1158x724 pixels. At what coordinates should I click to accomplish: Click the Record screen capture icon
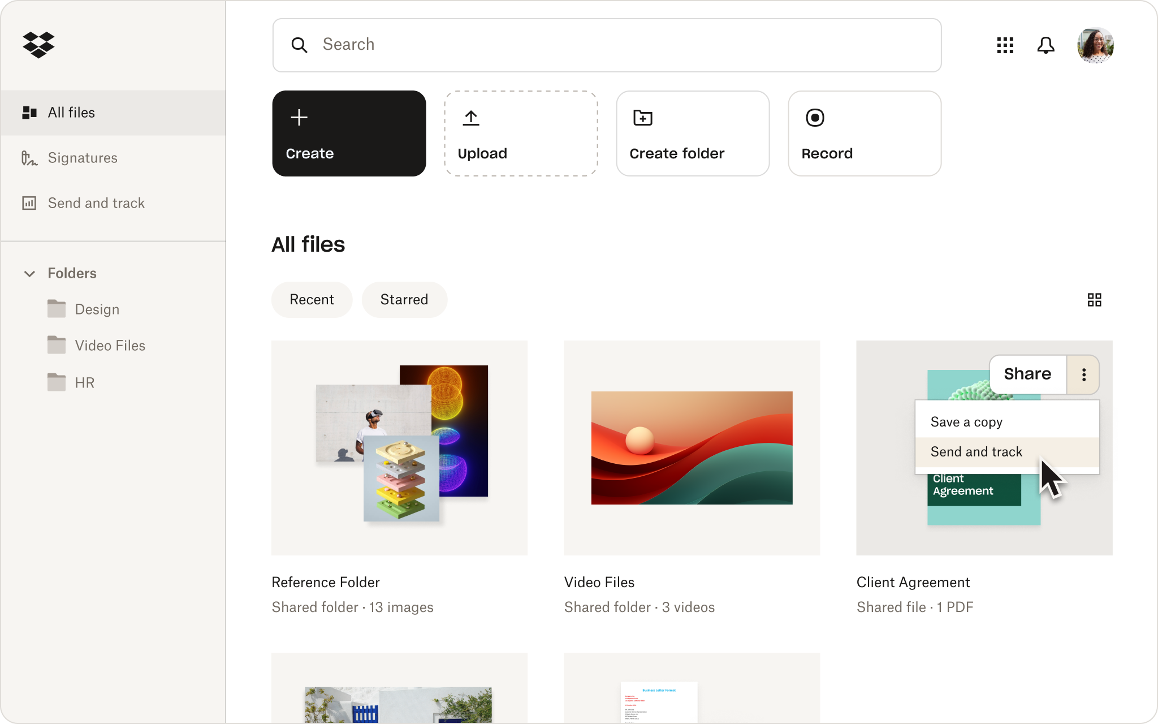815,118
